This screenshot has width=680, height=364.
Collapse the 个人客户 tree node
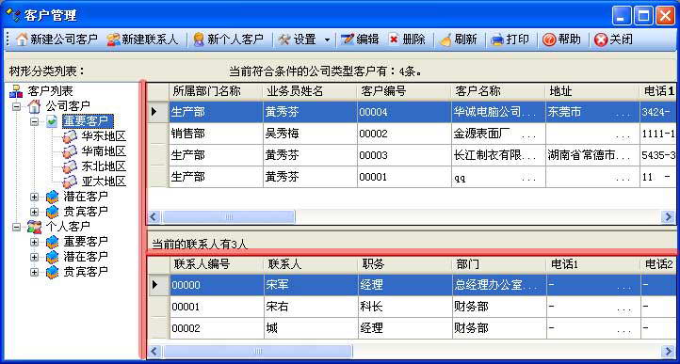(16, 227)
